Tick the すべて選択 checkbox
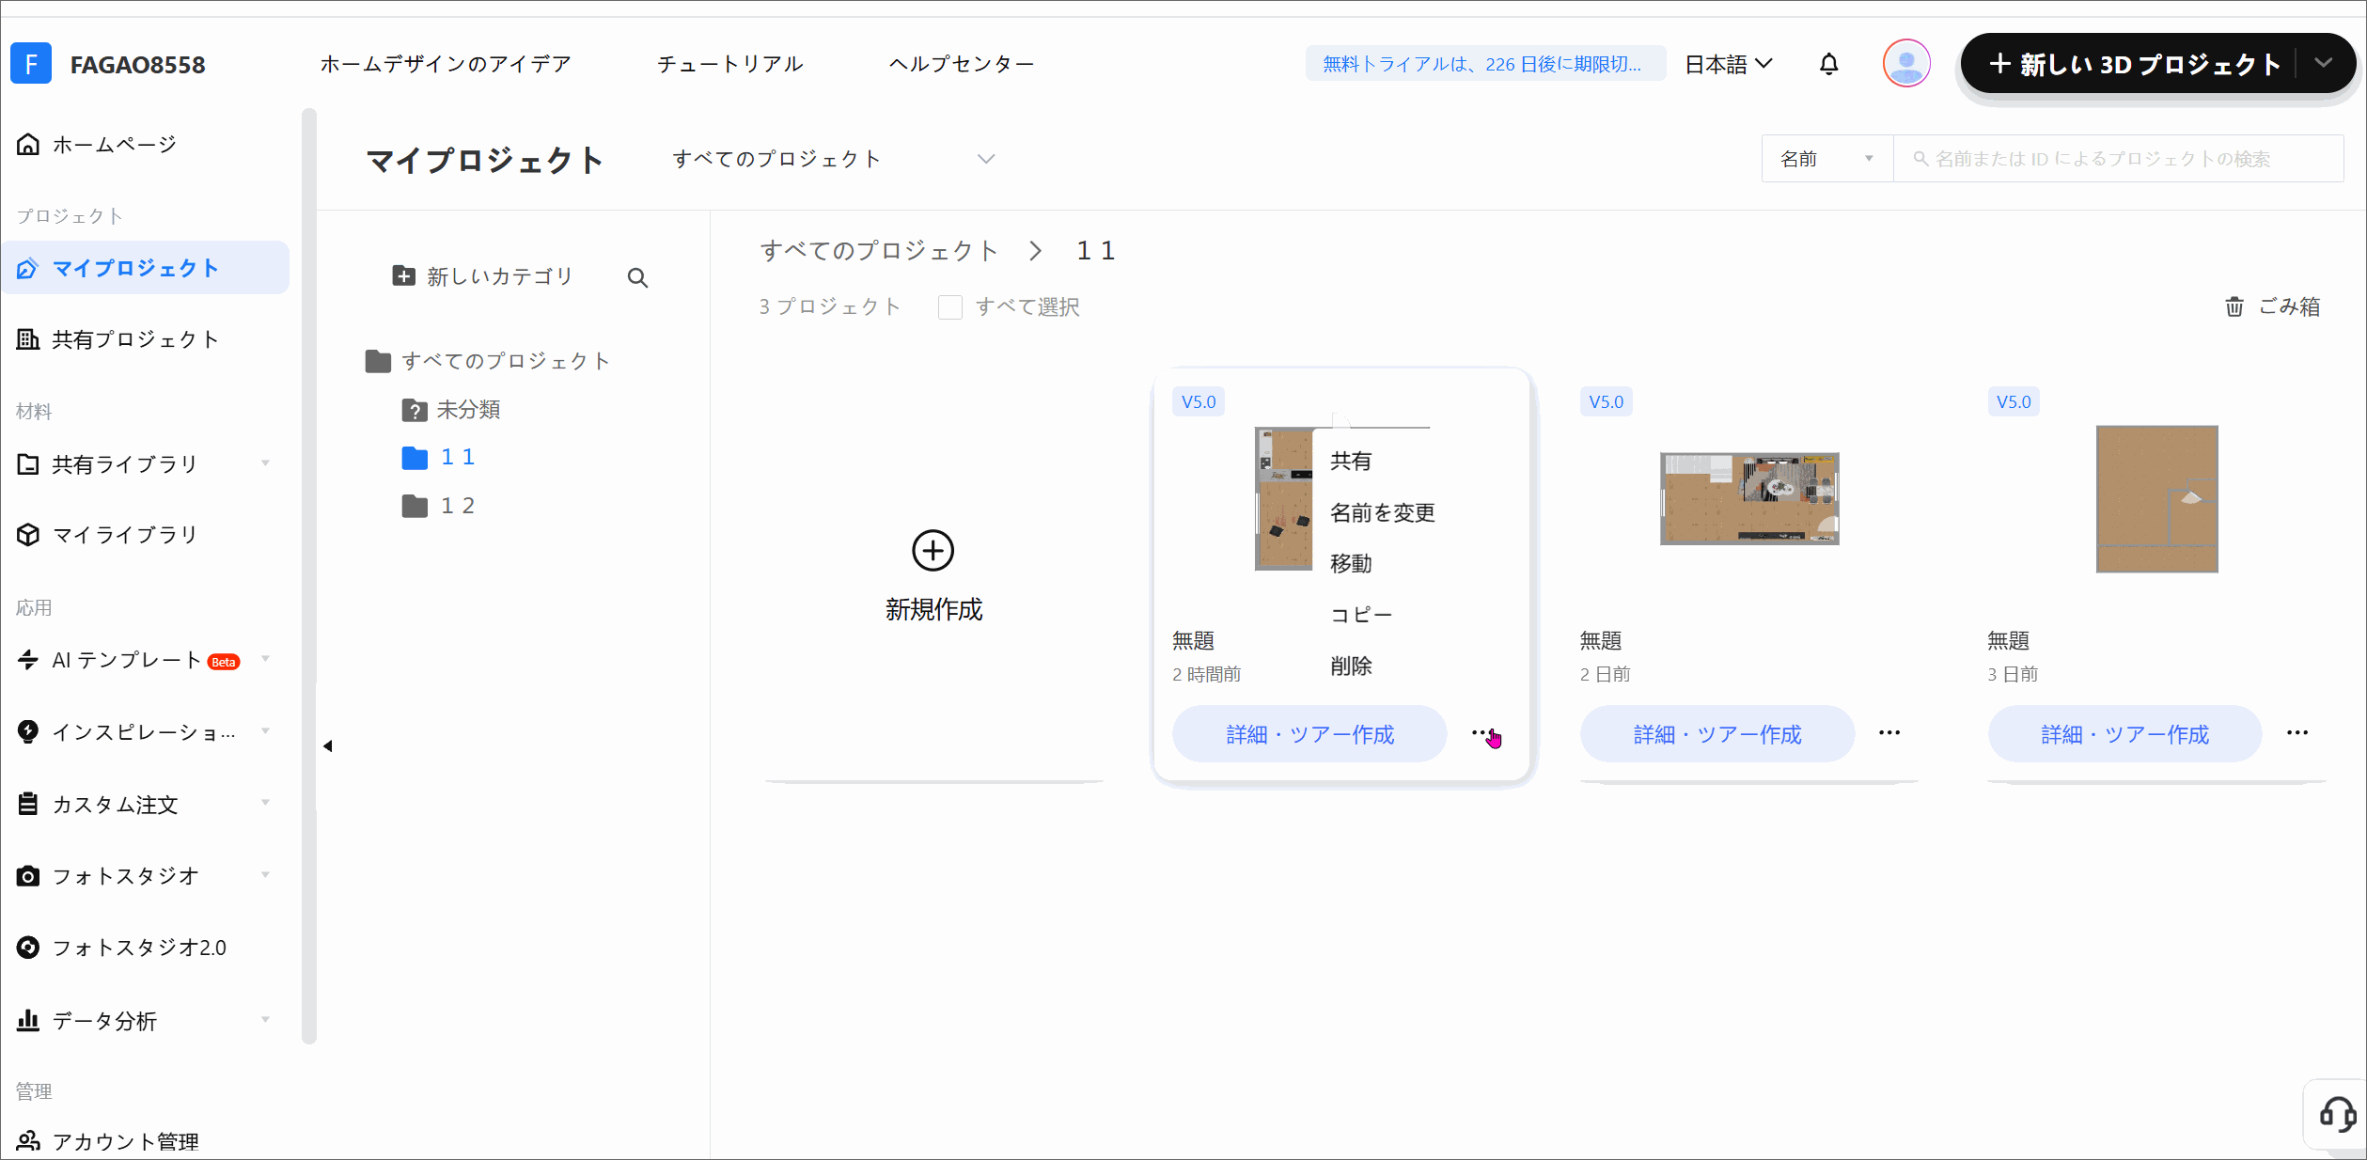Image resolution: width=2367 pixels, height=1160 pixels. [x=950, y=307]
